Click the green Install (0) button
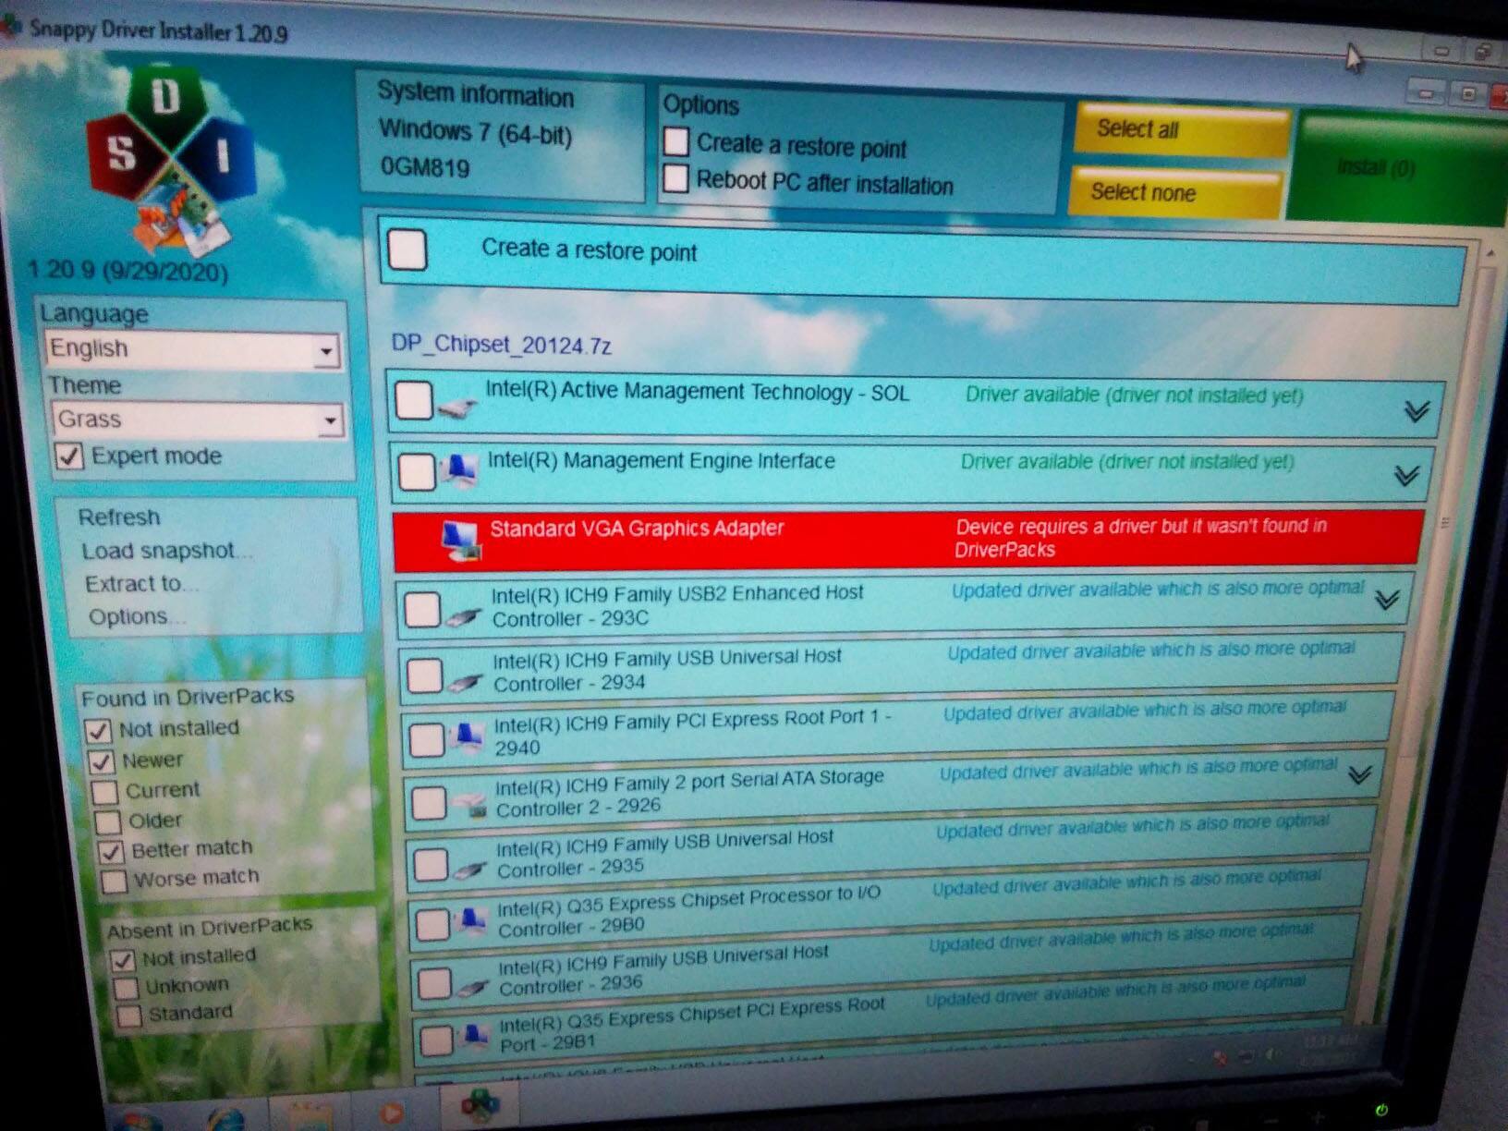The width and height of the screenshot is (1508, 1131). point(1399,167)
